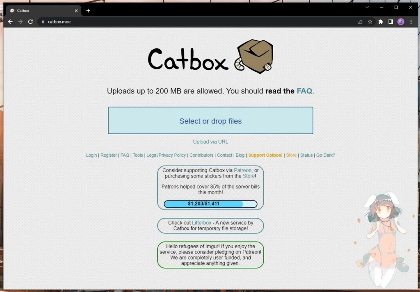Image resolution: width=420 pixels, height=292 pixels.
Task: Open the Contact link
Action: 224,155
